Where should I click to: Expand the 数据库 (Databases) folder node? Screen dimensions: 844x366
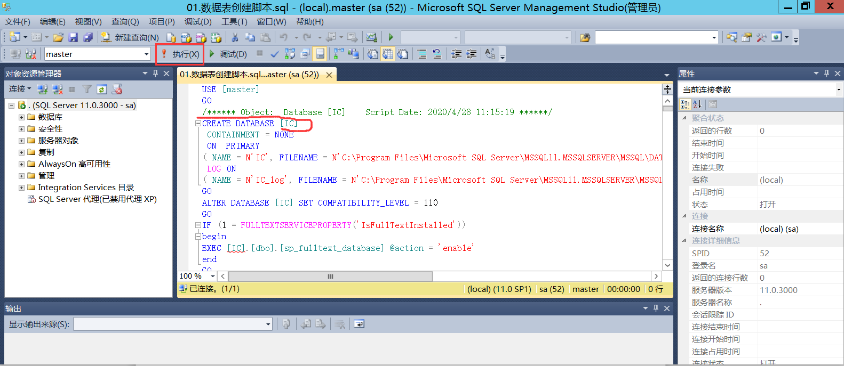pos(21,117)
